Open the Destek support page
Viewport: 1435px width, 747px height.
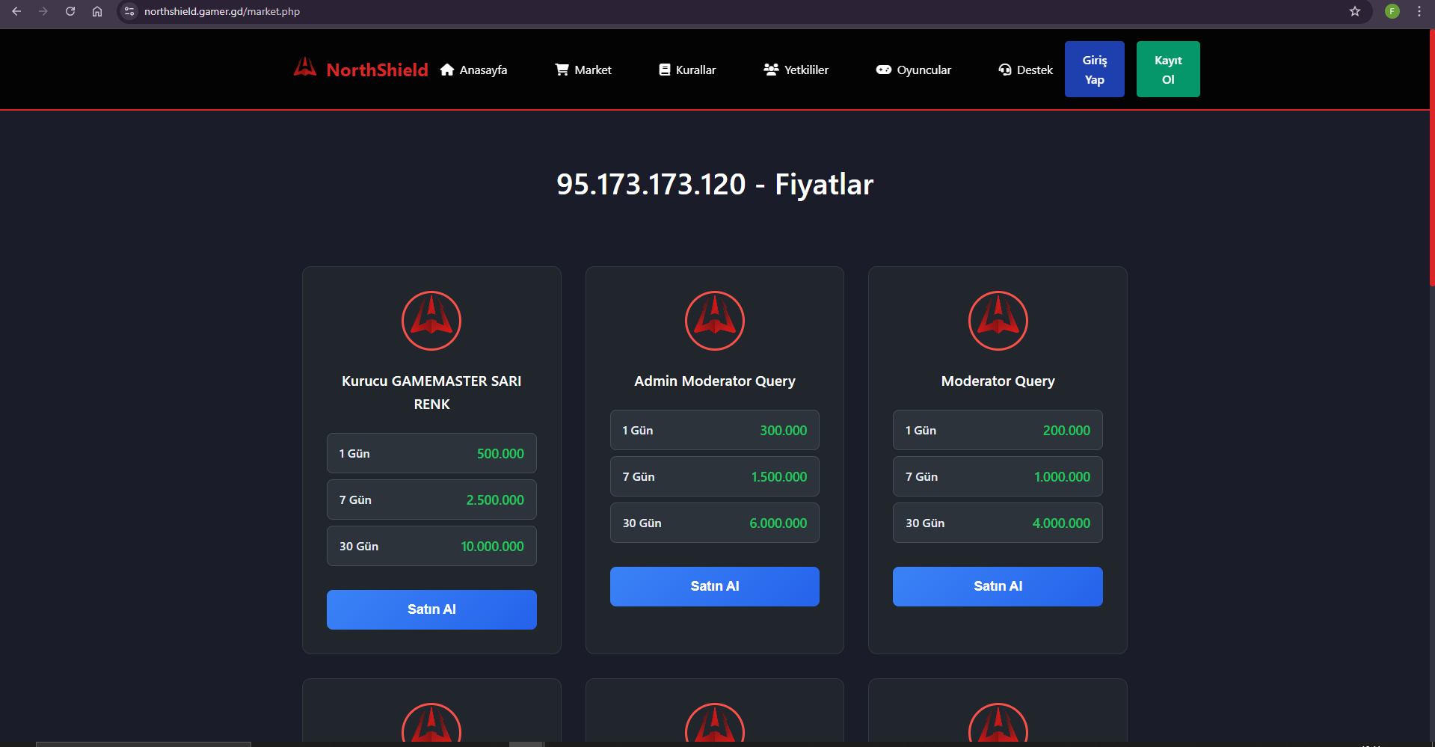pyautogui.click(x=1025, y=70)
